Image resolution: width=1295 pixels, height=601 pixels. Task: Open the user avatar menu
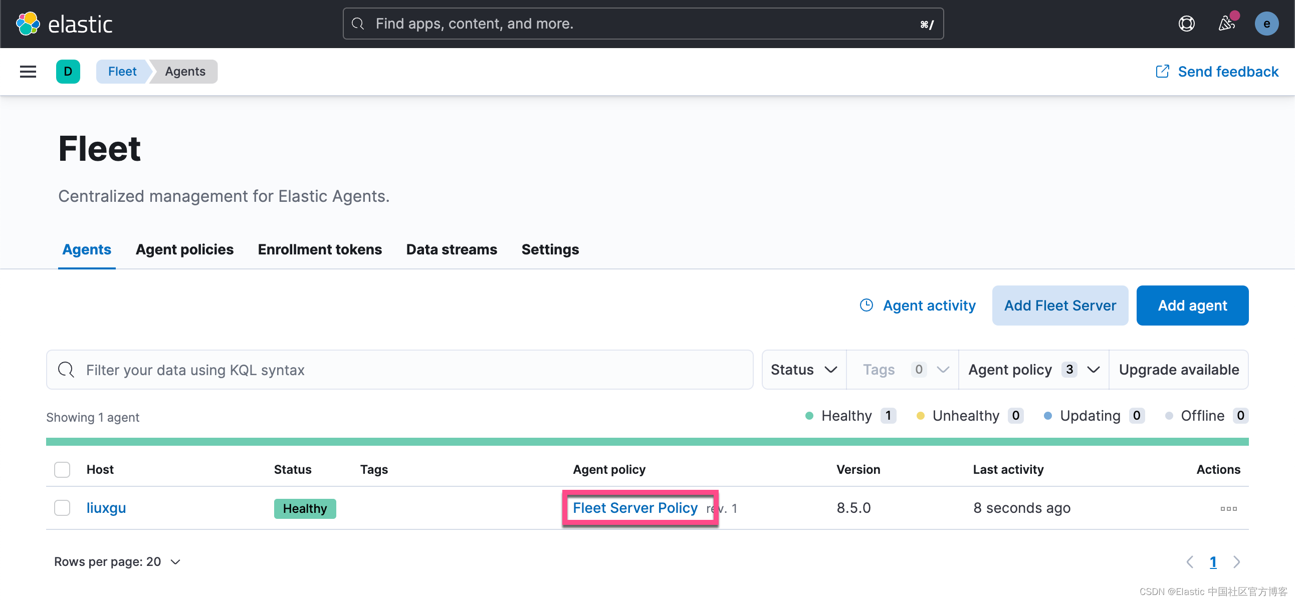[x=1266, y=24]
